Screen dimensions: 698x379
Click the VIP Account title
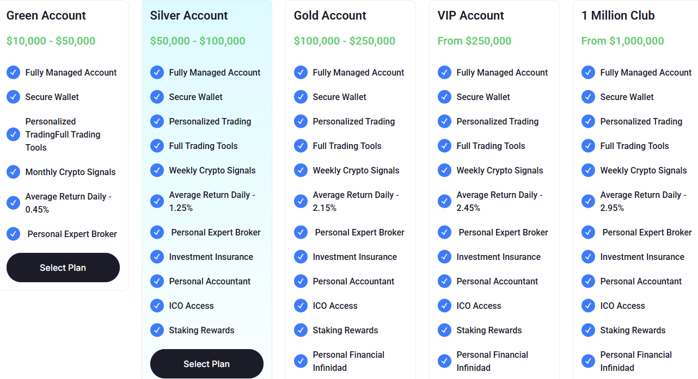[x=470, y=15]
